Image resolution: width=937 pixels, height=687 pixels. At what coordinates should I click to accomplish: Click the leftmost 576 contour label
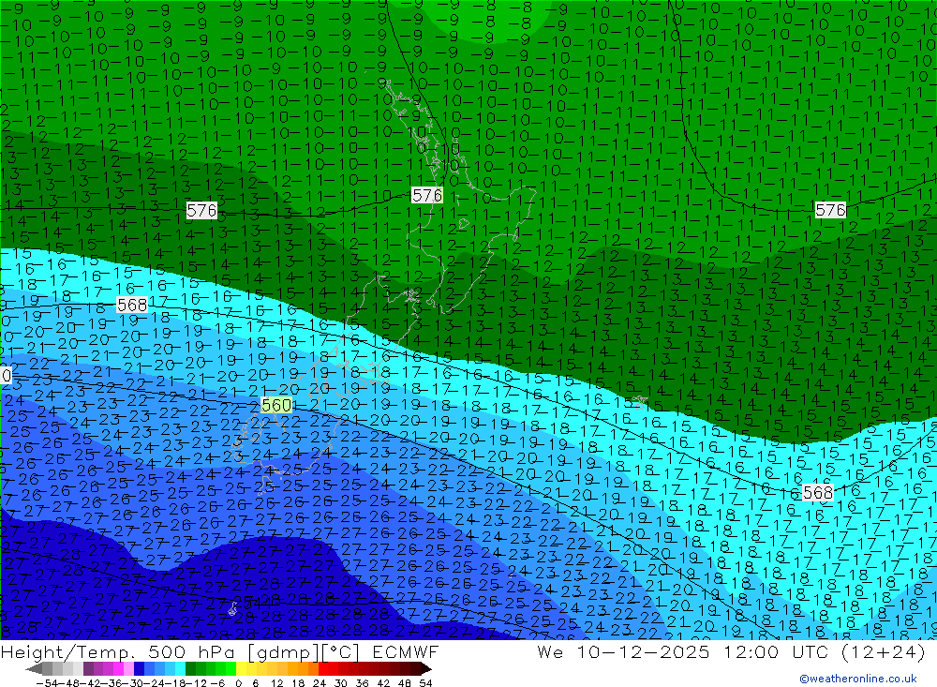(201, 210)
